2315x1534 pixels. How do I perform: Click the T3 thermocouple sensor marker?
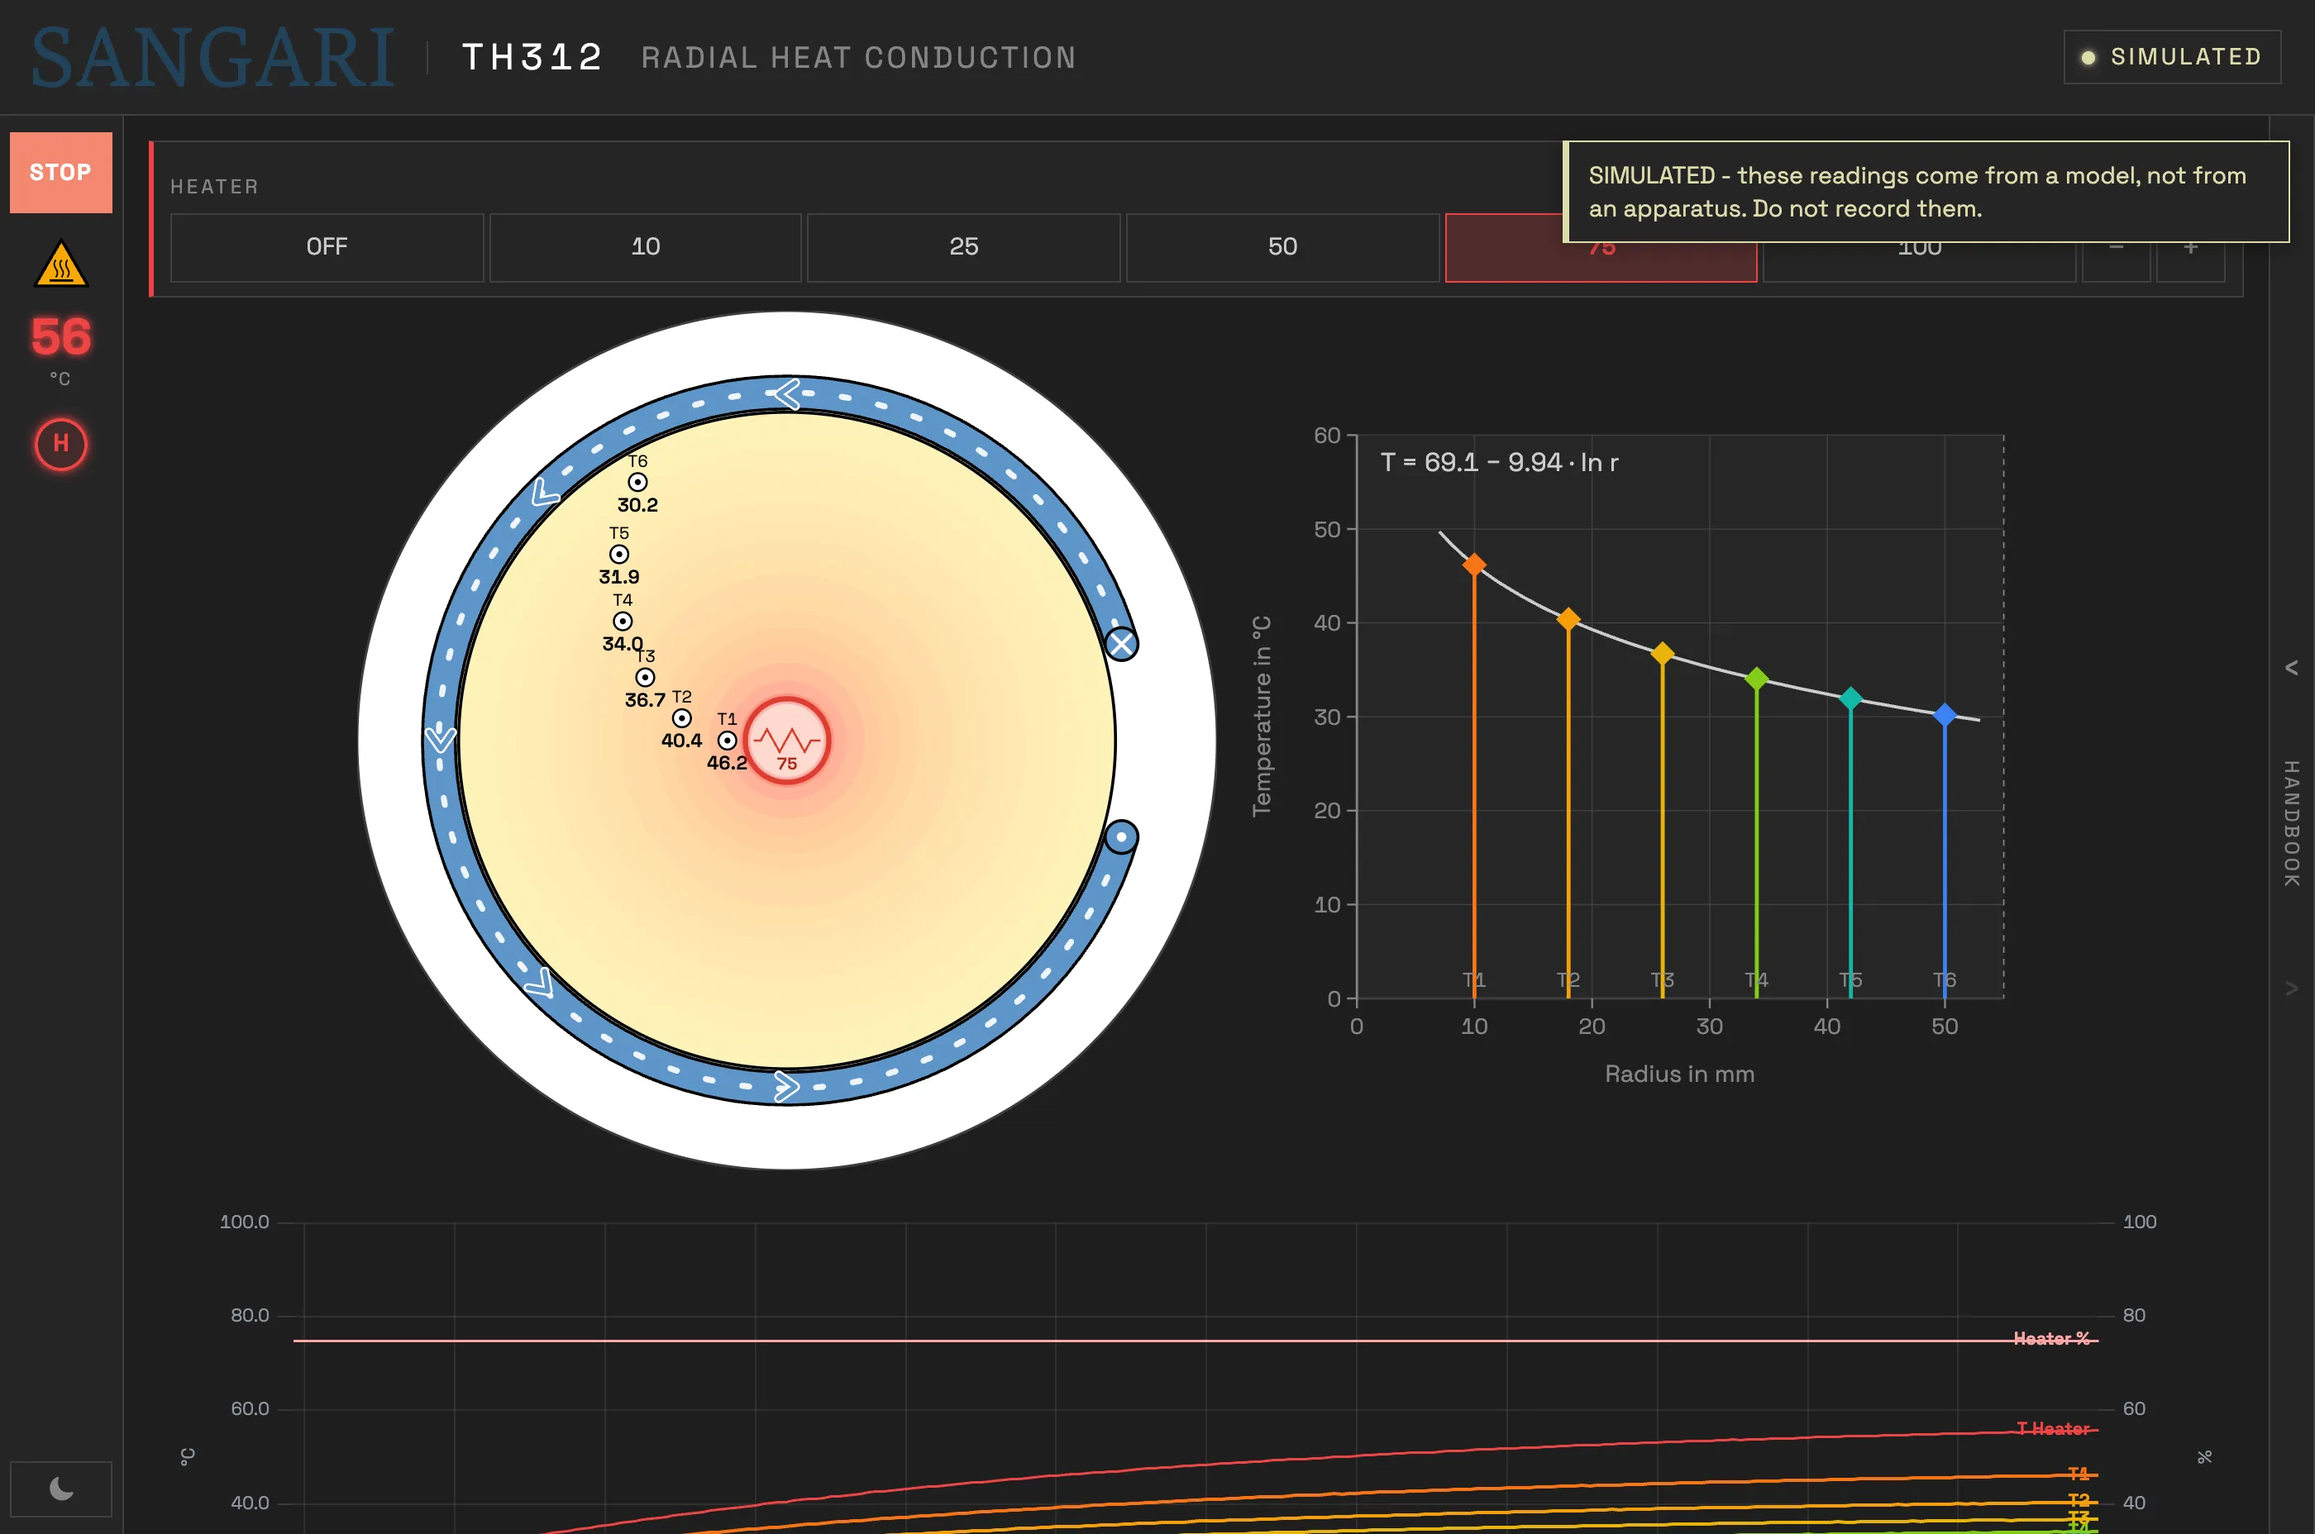(645, 677)
